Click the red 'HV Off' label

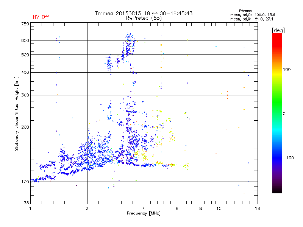pos(41,17)
